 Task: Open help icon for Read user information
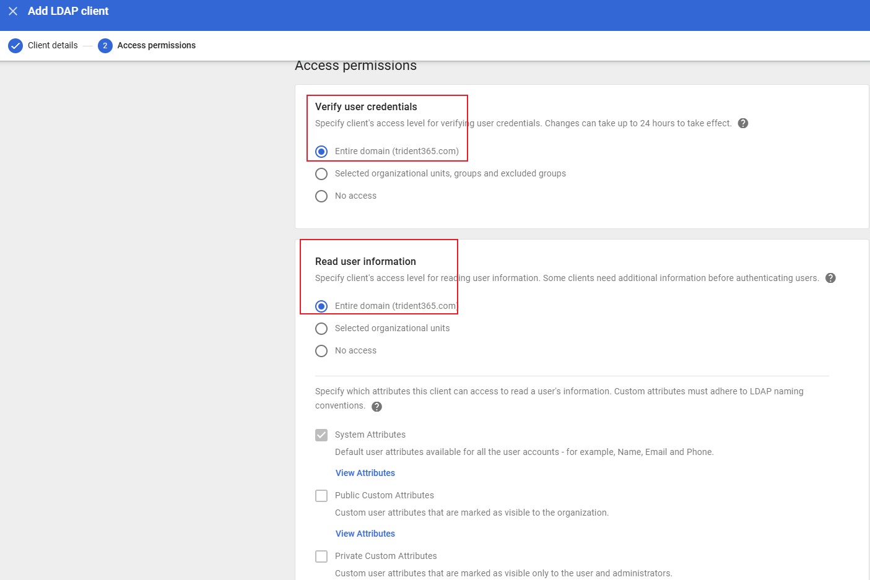coord(830,278)
